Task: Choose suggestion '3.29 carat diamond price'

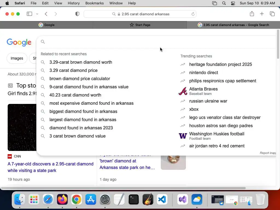Action: pos(73,70)
